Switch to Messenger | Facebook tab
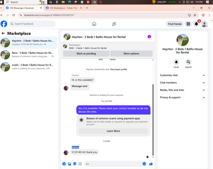Viewport: 213px width, 169px height. (23, 8)
